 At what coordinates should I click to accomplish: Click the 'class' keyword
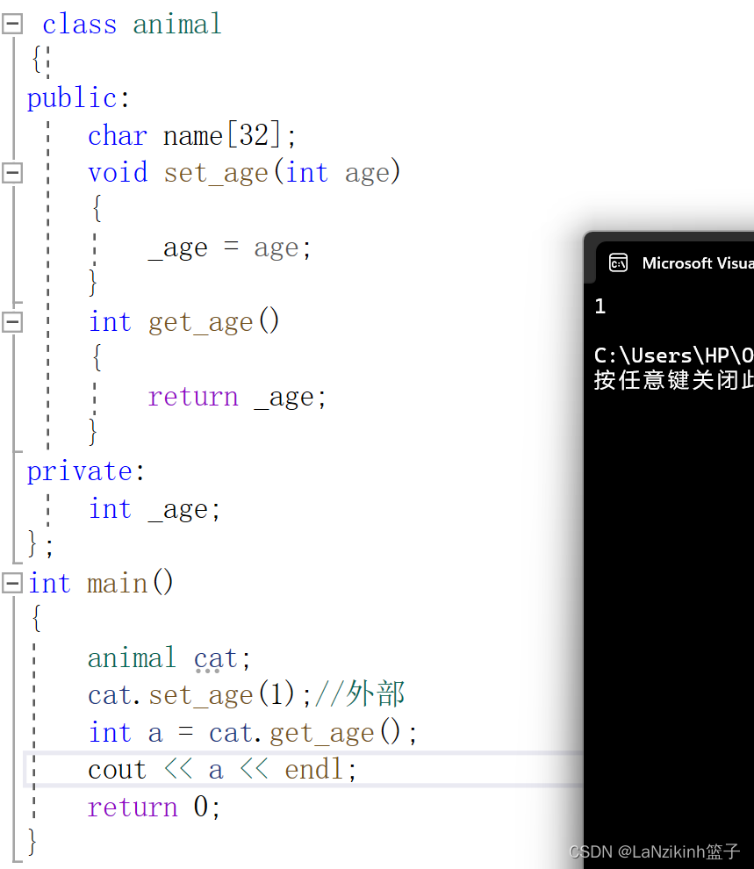(80, 25)
